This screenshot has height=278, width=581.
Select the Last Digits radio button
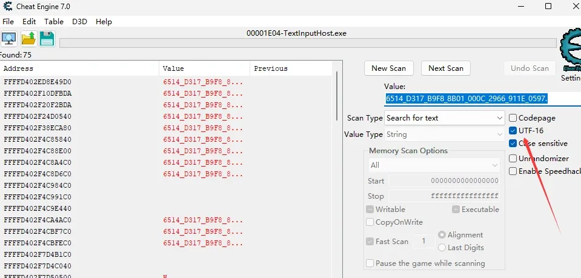(442, 247)
